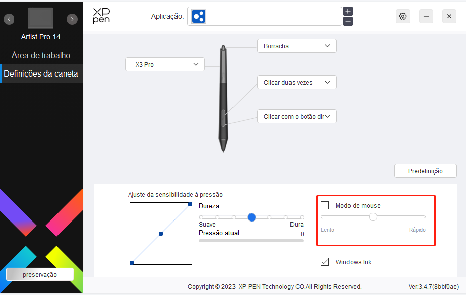Image resolution: width=466 pixels, height=295 pixels.
Task: Uncheck the Windows Ink checkbox
Action: click(325, 262)
